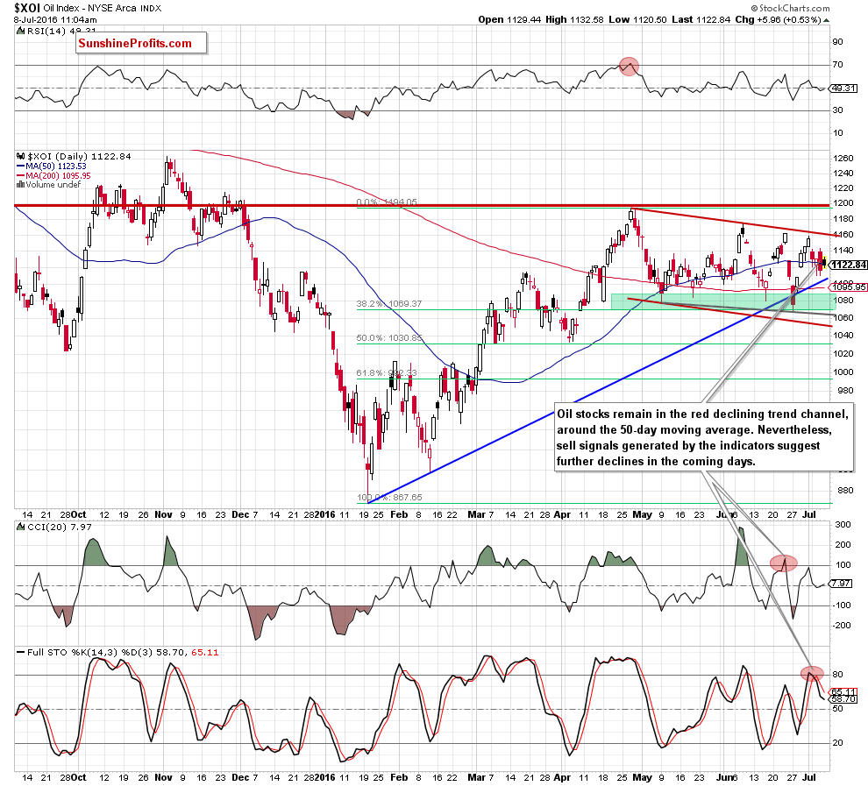Click the red 65.11 %D value in STO label
Screen dimensions: 868x786
(205, 653)
